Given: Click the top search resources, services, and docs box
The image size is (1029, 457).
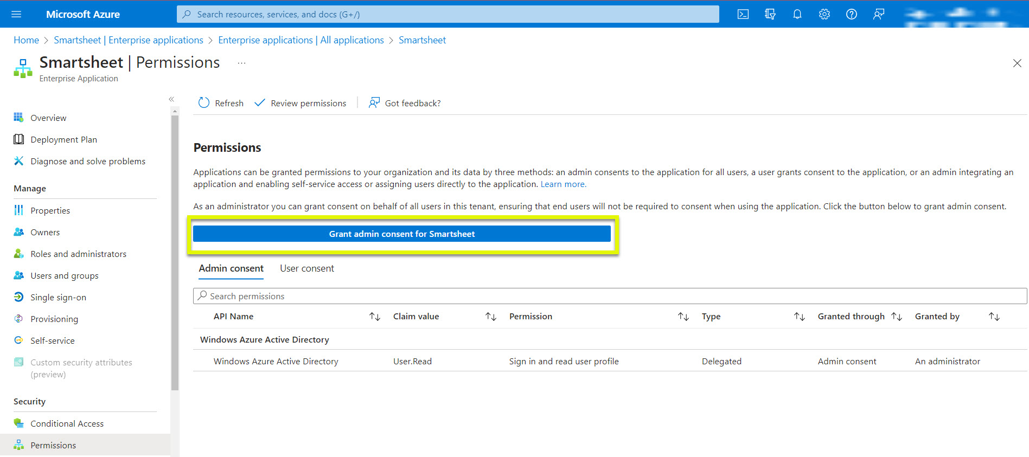Looking at the screenshot, I should point(448,14).
